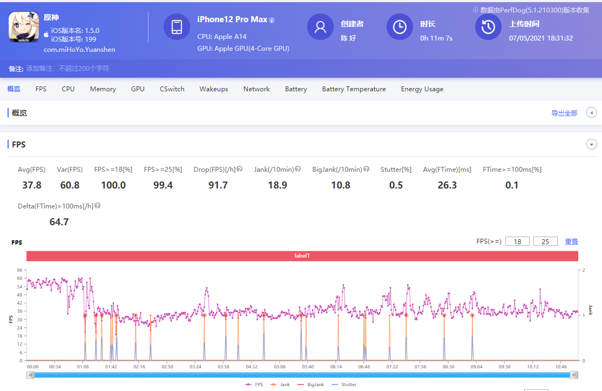Click FPS threshold field showing 18
The width and height of the screenshot is (602, 391).
click(518, 241)
